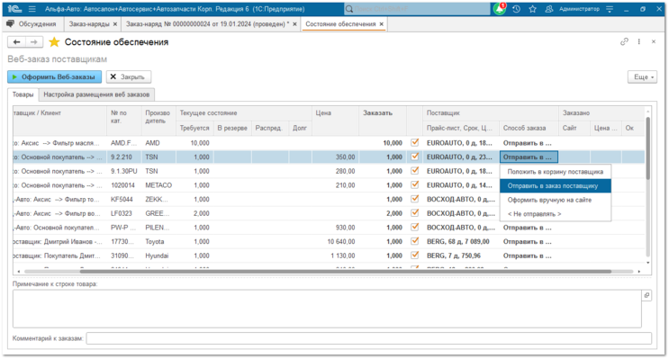Close the Состояние обеспечения tab
Image resolution: width=669 pixels, height=359 pixels.
pos(382,24)
